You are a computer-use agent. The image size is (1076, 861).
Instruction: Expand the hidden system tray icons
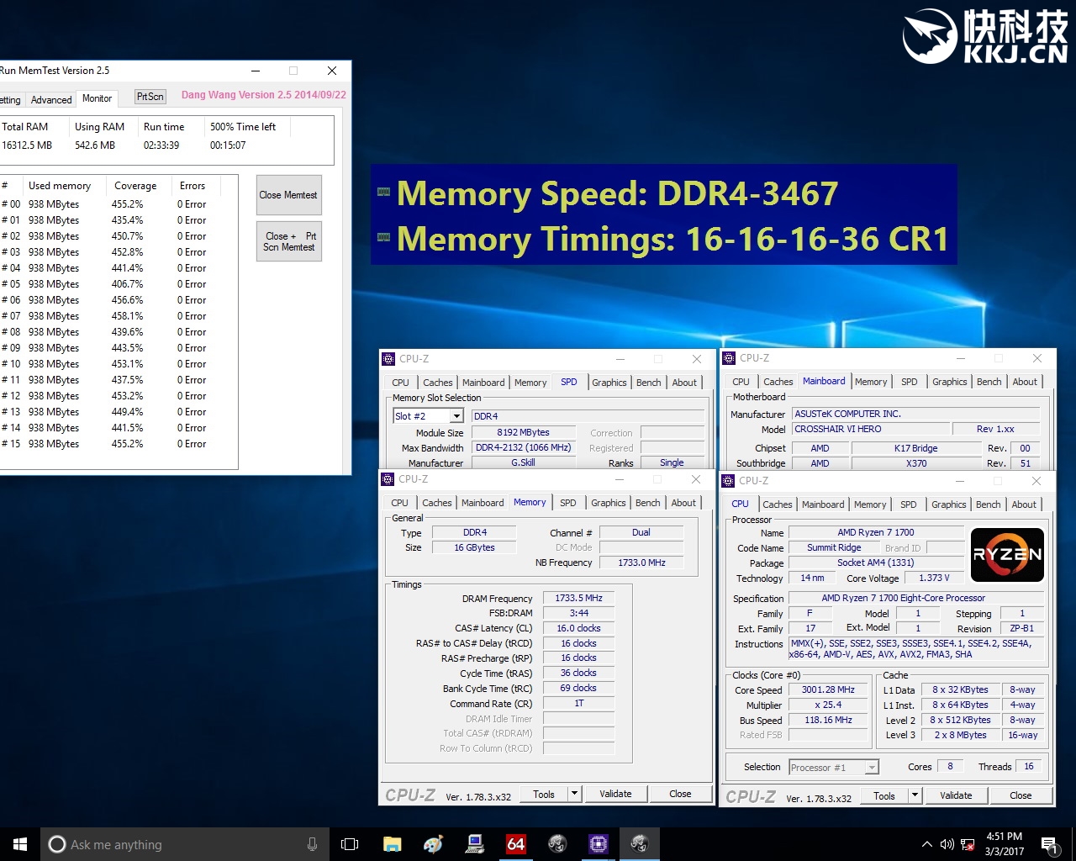(x=926, y=844)
